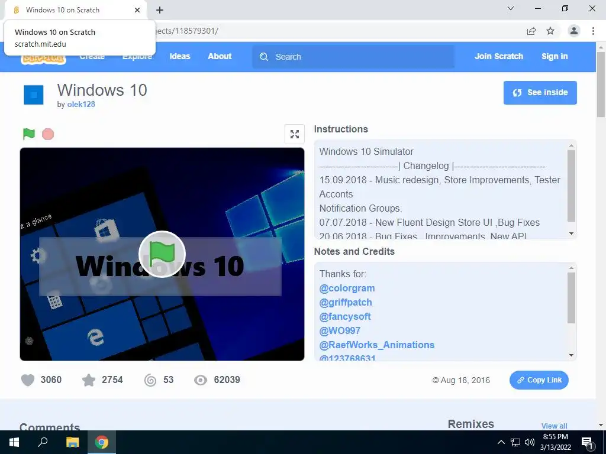Click the Notes and Credits scrollbar thumb
Screen dimensions: 606x454
(571, 298)
